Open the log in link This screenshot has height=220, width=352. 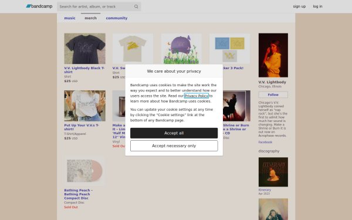point(317,6)
